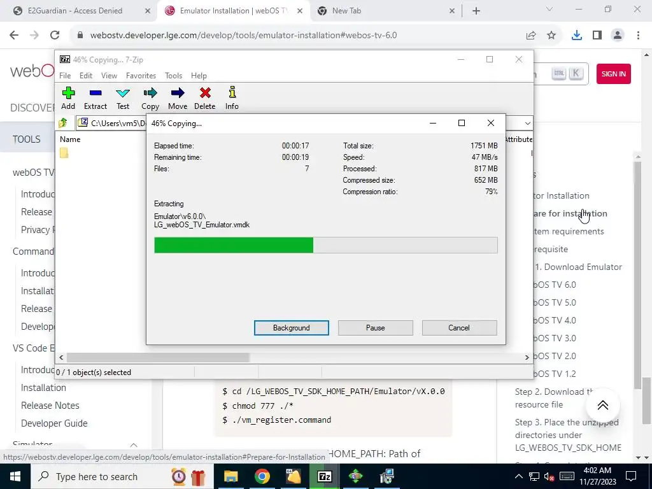Open the Help menu in 7-Zip

(x=199, y=76)
